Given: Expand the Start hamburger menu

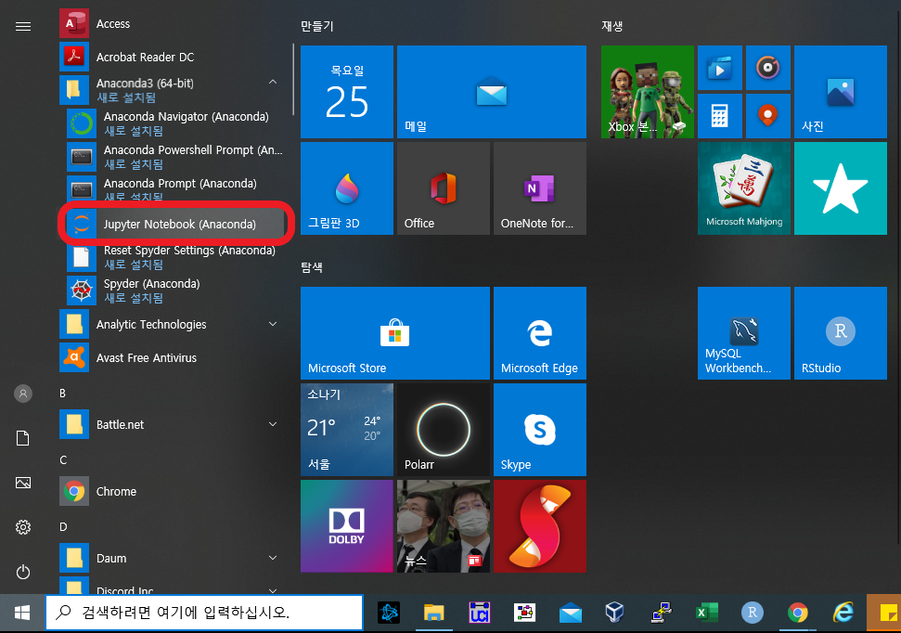Looking at the screenshot, I should (x=23, y=26).
